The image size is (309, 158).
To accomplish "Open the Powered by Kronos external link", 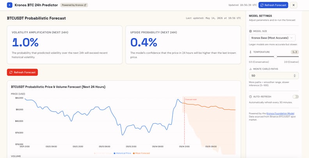I will (74, 5).
